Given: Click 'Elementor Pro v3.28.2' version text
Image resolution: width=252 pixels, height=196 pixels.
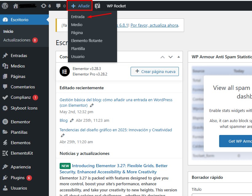Looking at the screenshot, I should (x=90, y=74).
